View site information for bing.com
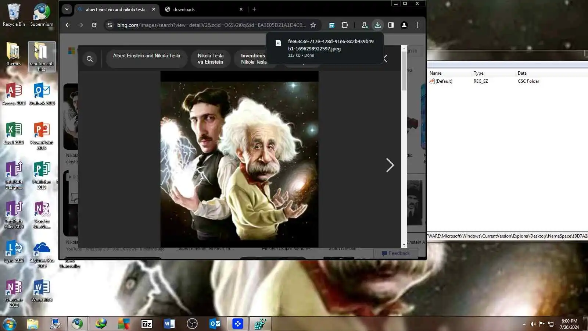 pyautogui.click(x=110, y=25)
